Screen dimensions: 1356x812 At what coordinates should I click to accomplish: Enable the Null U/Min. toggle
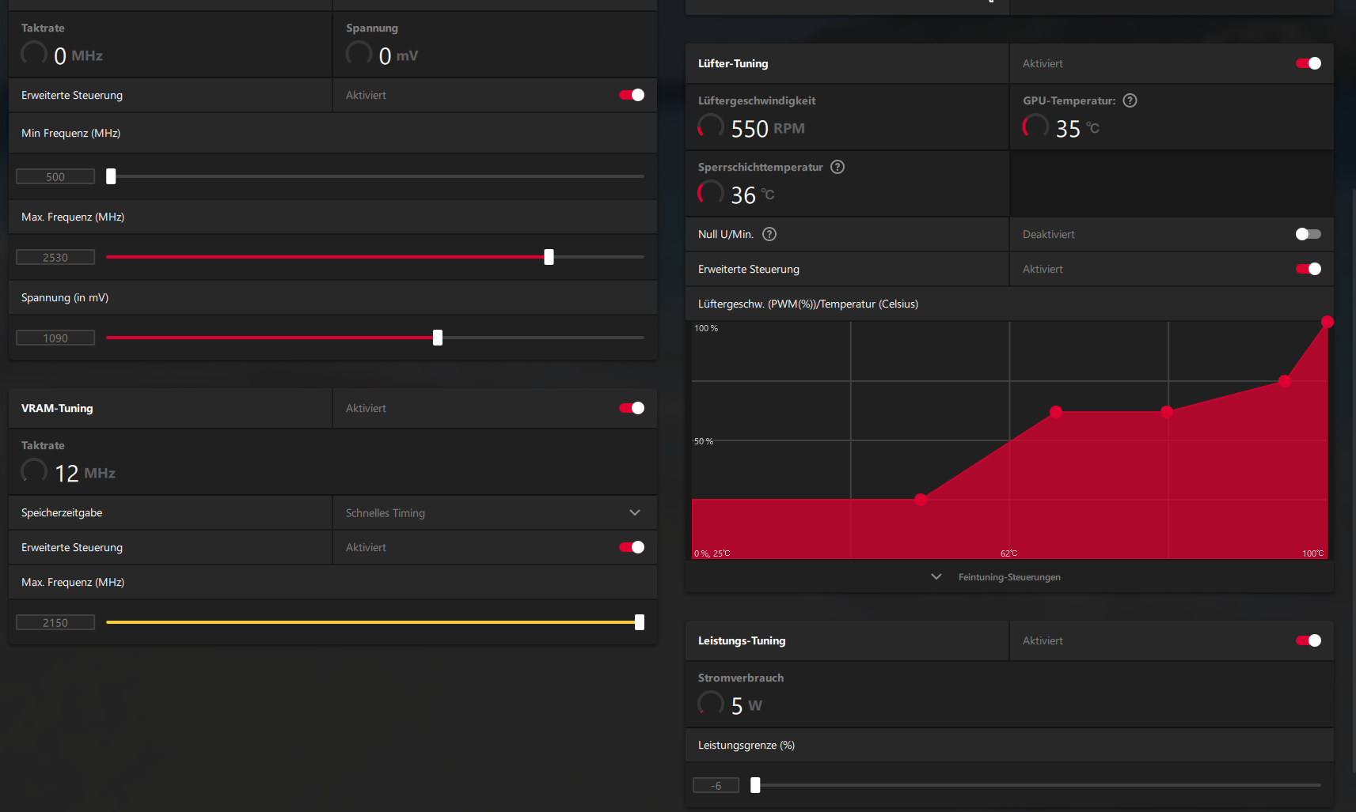(1309, 234)
